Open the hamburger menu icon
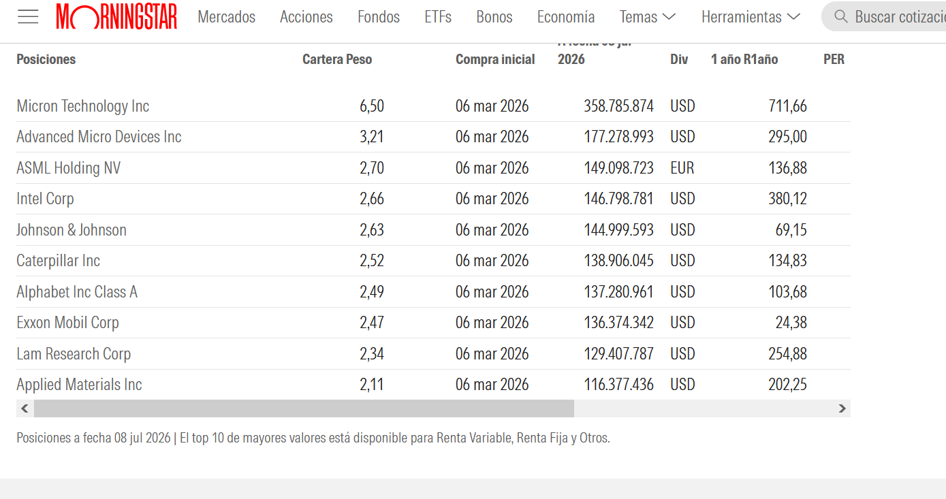The image size is (946, 499). (x=28, y=17)
